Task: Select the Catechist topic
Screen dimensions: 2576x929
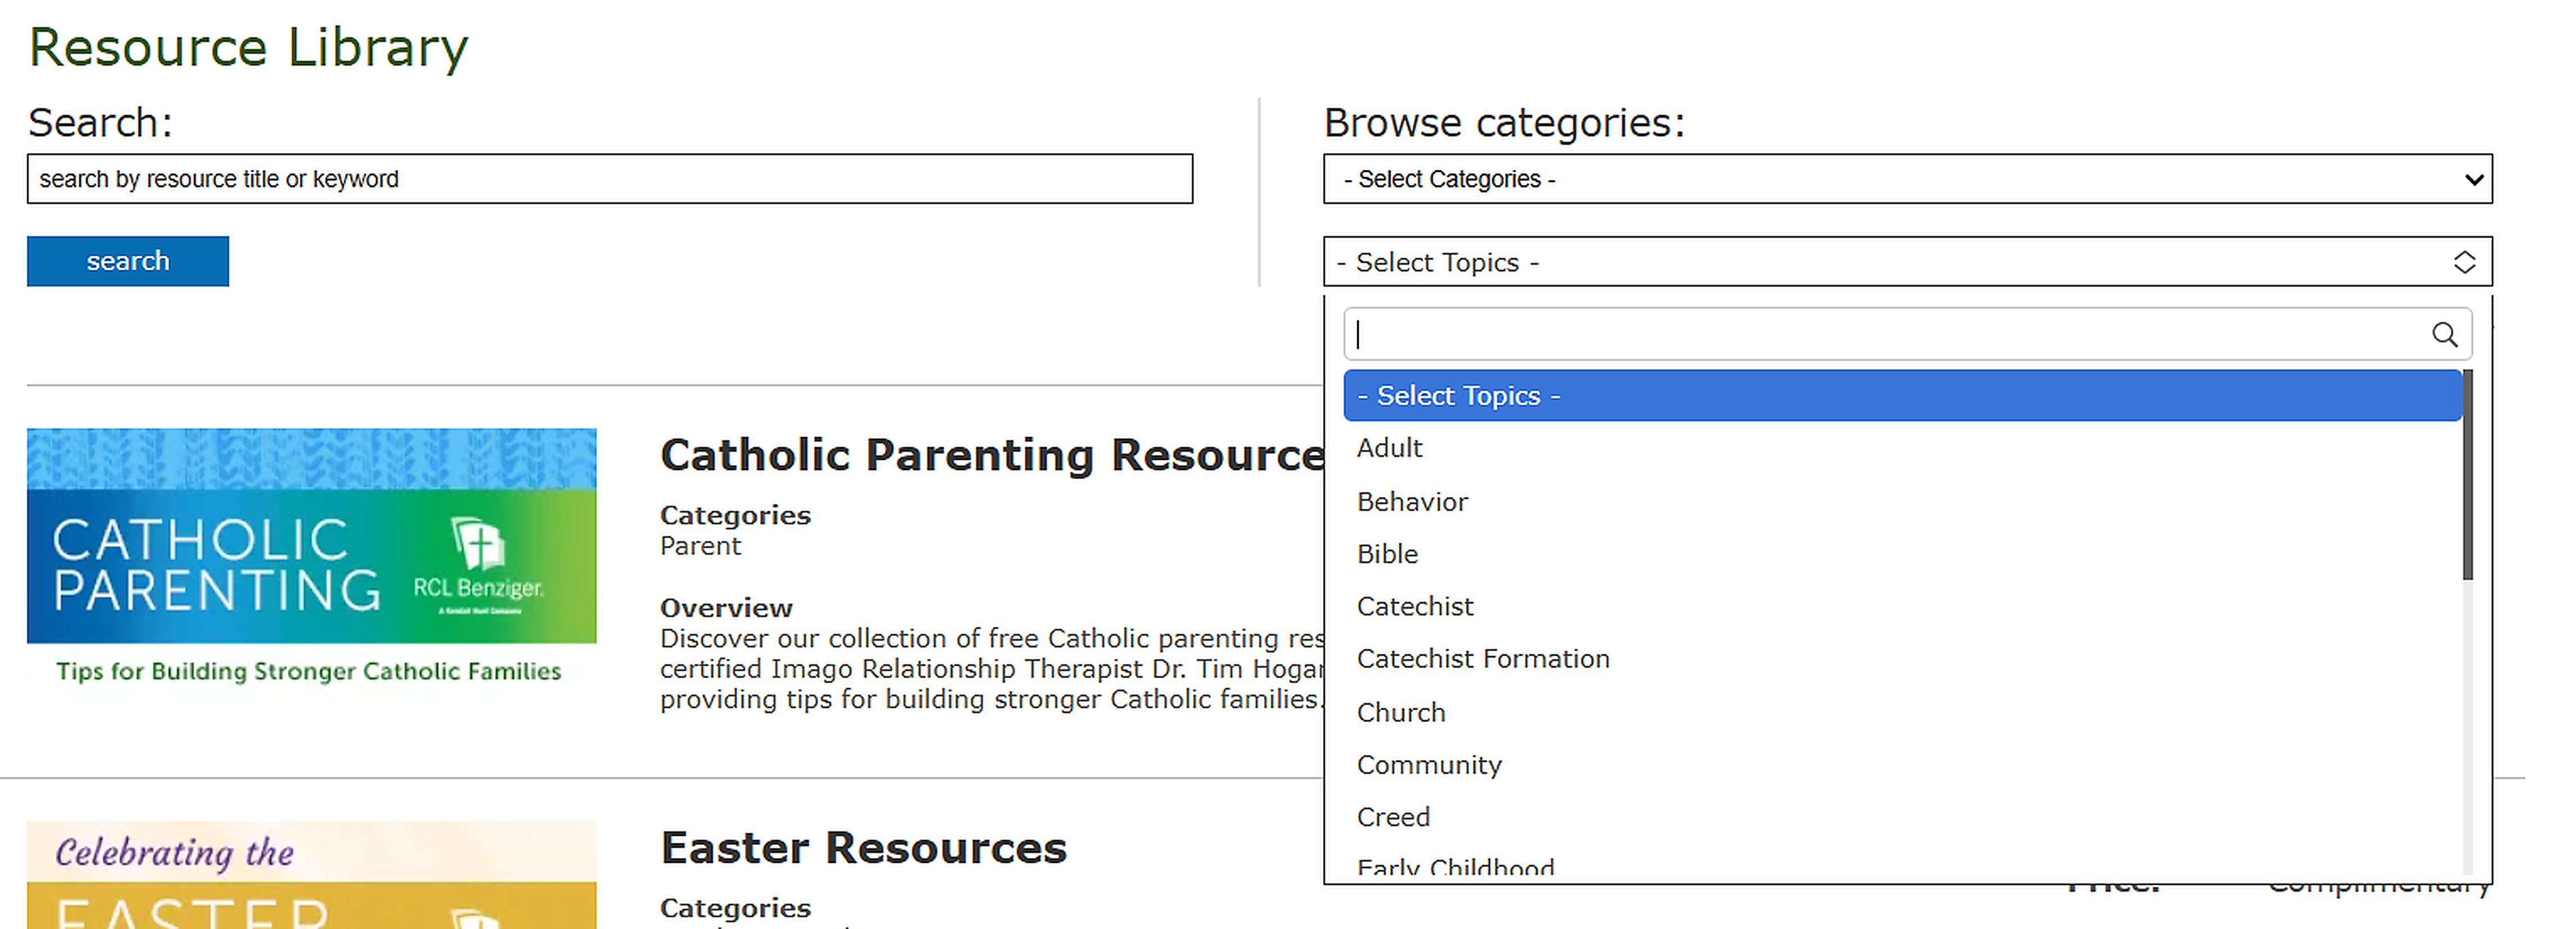Action: click(1415, 607)
